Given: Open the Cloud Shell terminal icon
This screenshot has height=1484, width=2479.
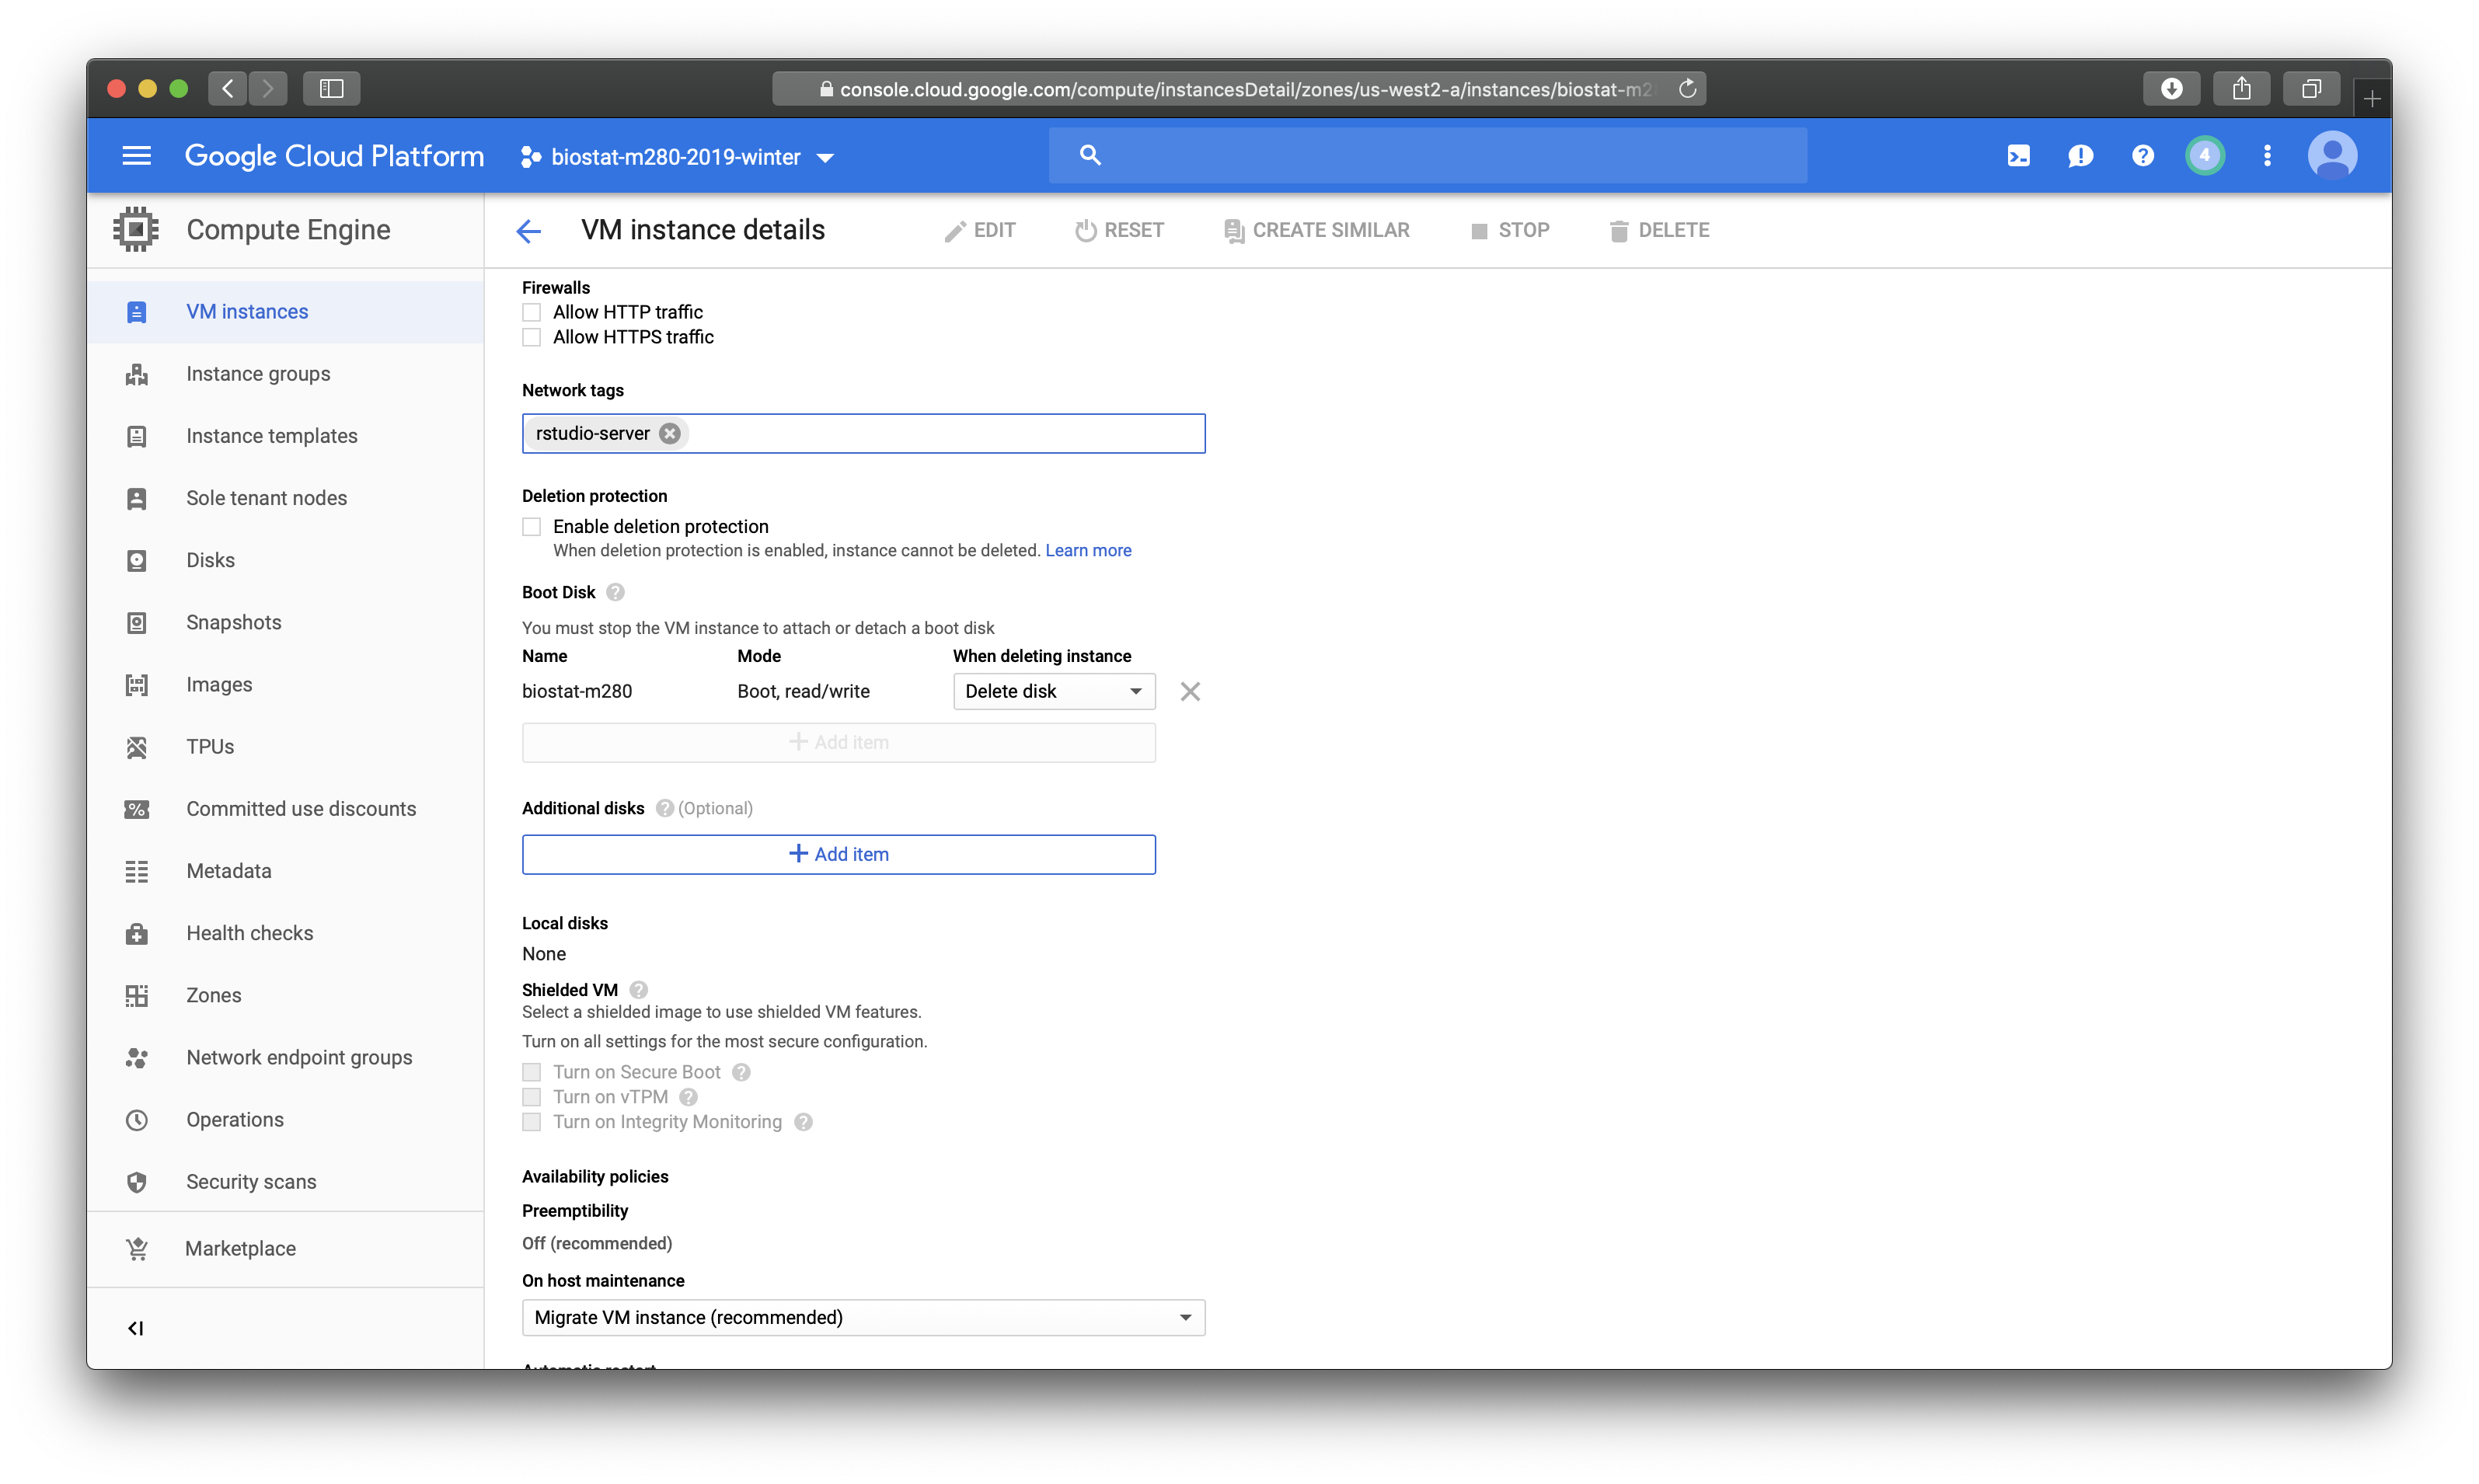Looking at the screenshot, I should pyautogui.click(x=2018, y=156).
